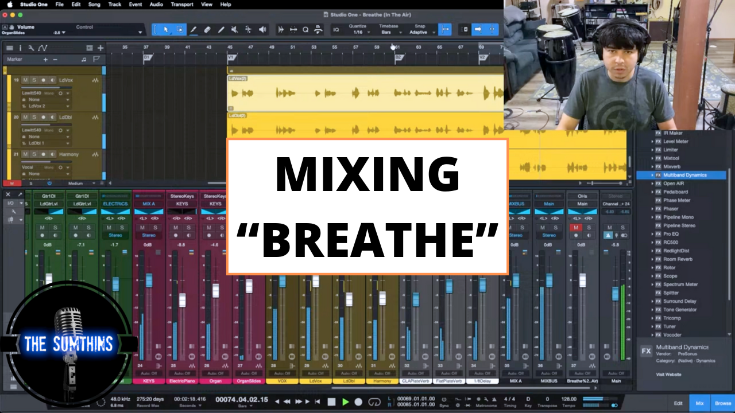
Task: Select the Bend tool
Action: (249, 29)
